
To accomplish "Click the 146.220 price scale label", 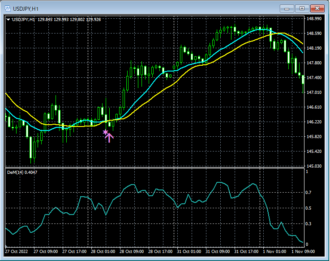I will tap(314, 122).
